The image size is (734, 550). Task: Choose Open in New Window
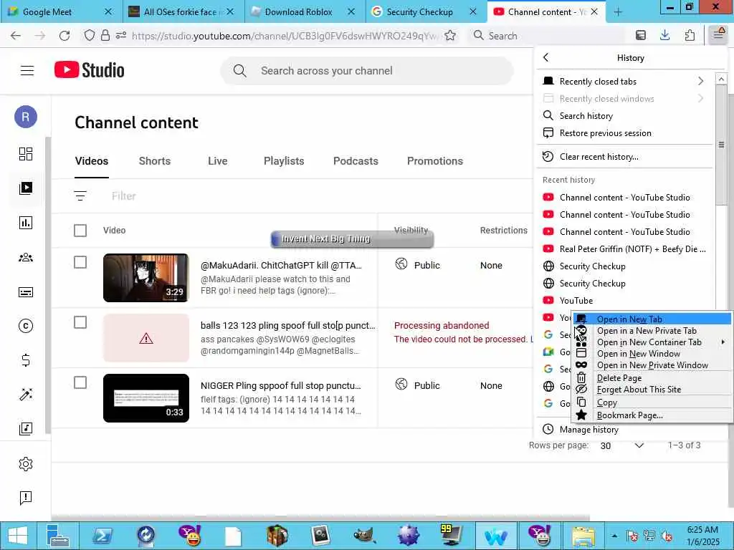pos(652,354)
